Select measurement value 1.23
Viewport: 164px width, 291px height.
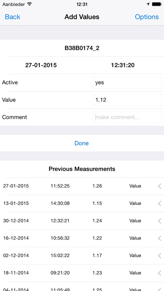click(97, 273)
